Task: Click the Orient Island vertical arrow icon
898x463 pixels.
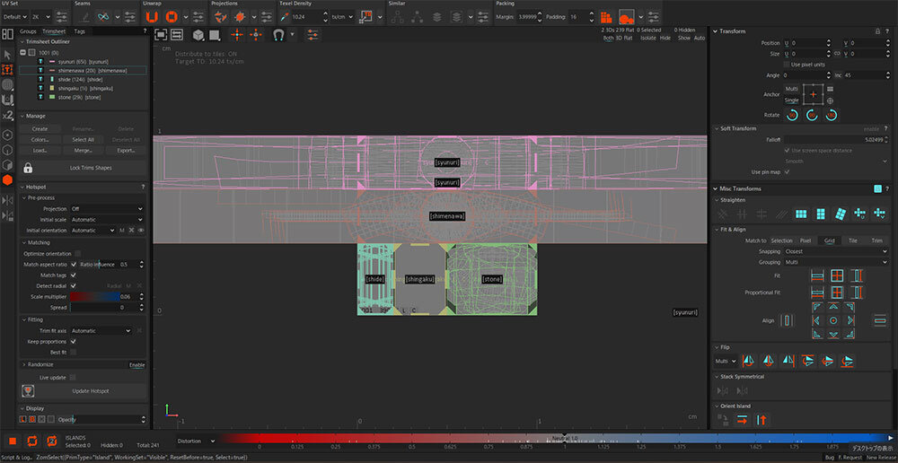Action: coord(762,420)
